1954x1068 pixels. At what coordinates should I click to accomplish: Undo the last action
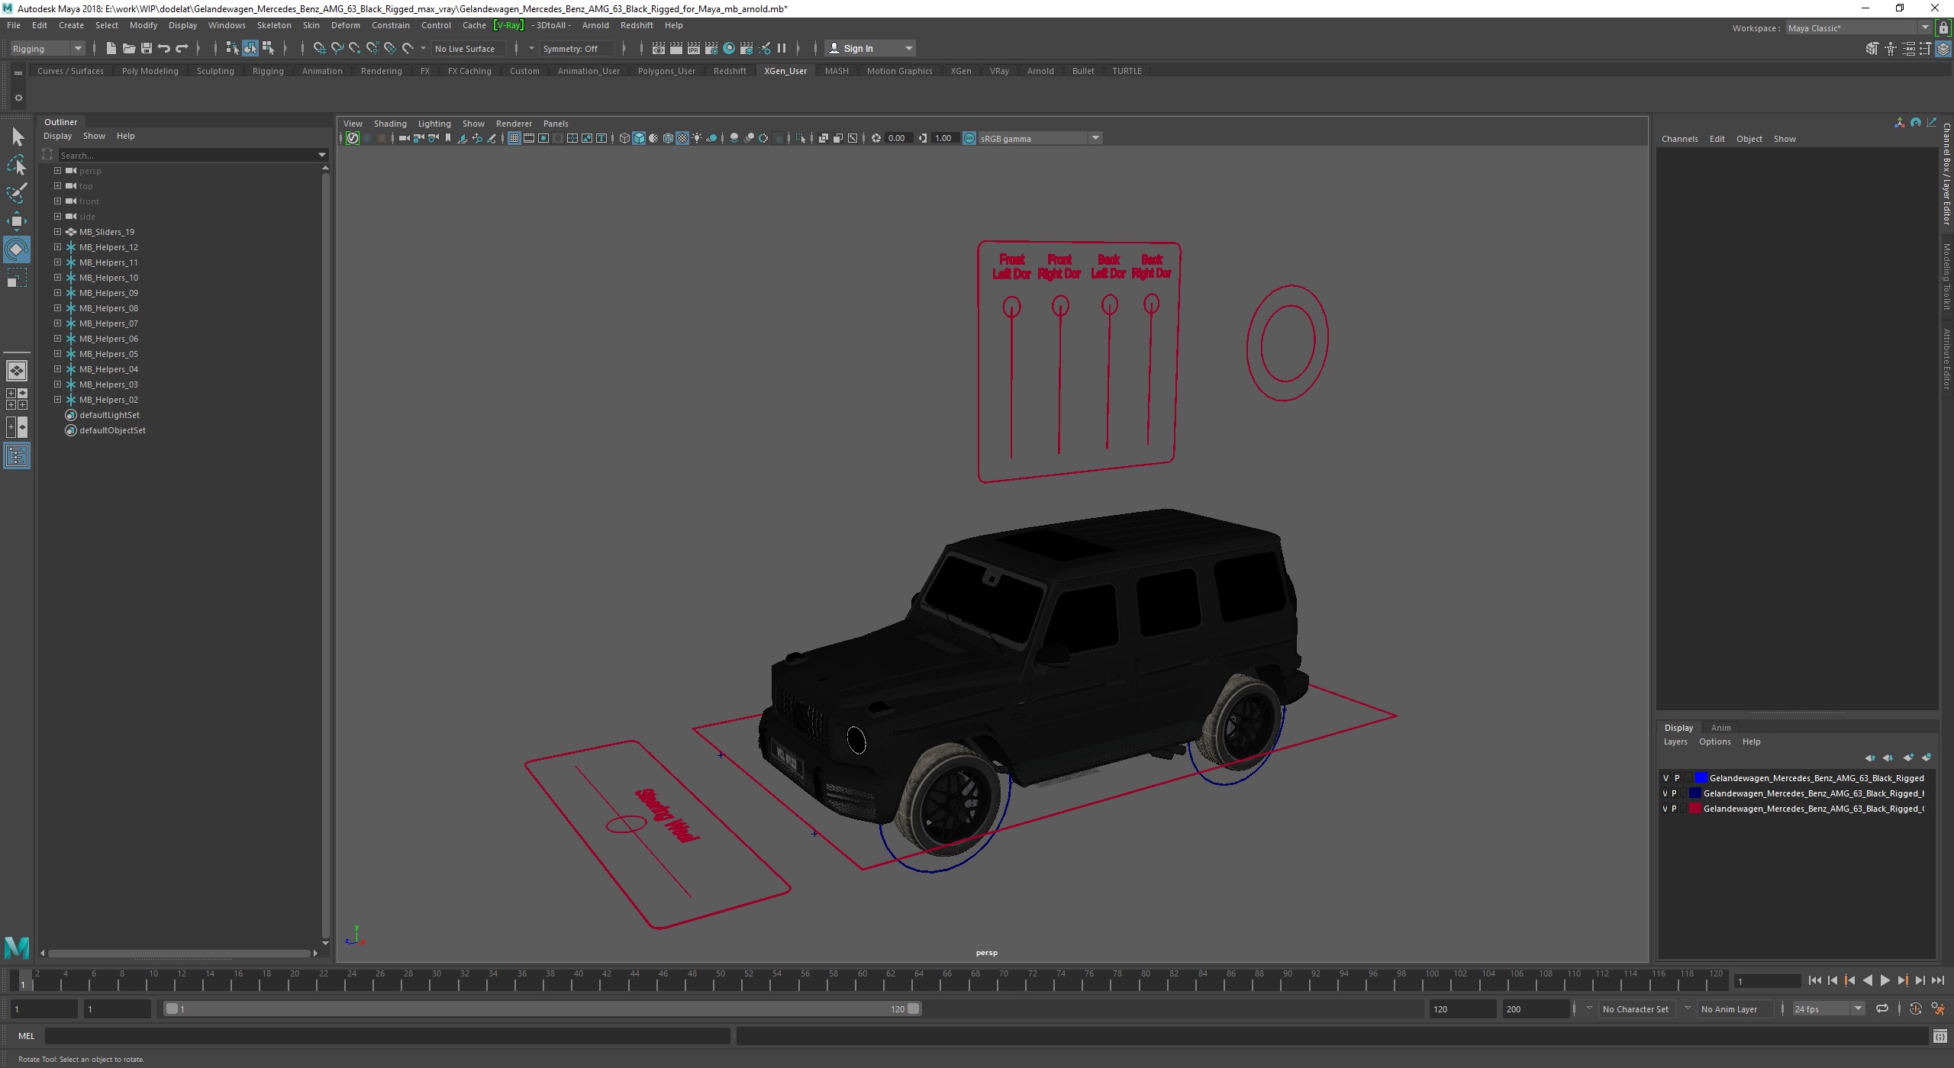[x=163, y=48]
